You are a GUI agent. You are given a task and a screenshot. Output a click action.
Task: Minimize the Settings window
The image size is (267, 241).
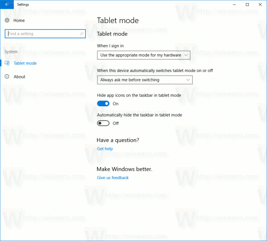(x=235, y=4)
